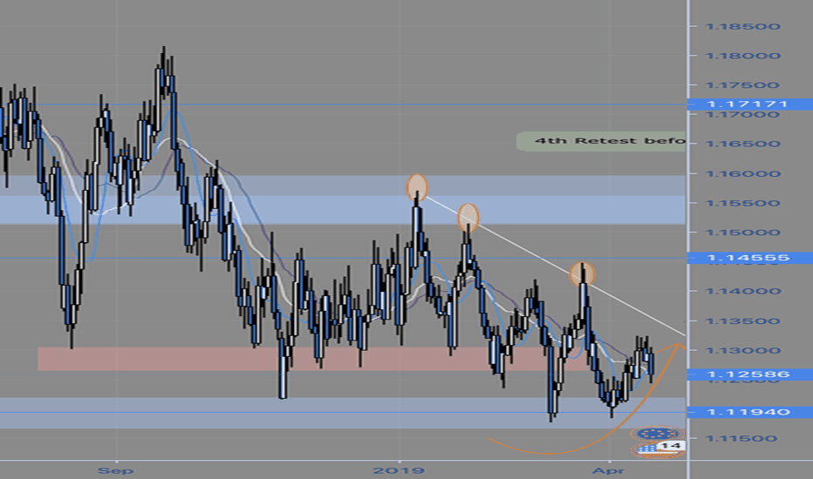Viewport: 813px width, 479px height.
Task: Click the 1.14000 price axis label
Action: (742, 291)
